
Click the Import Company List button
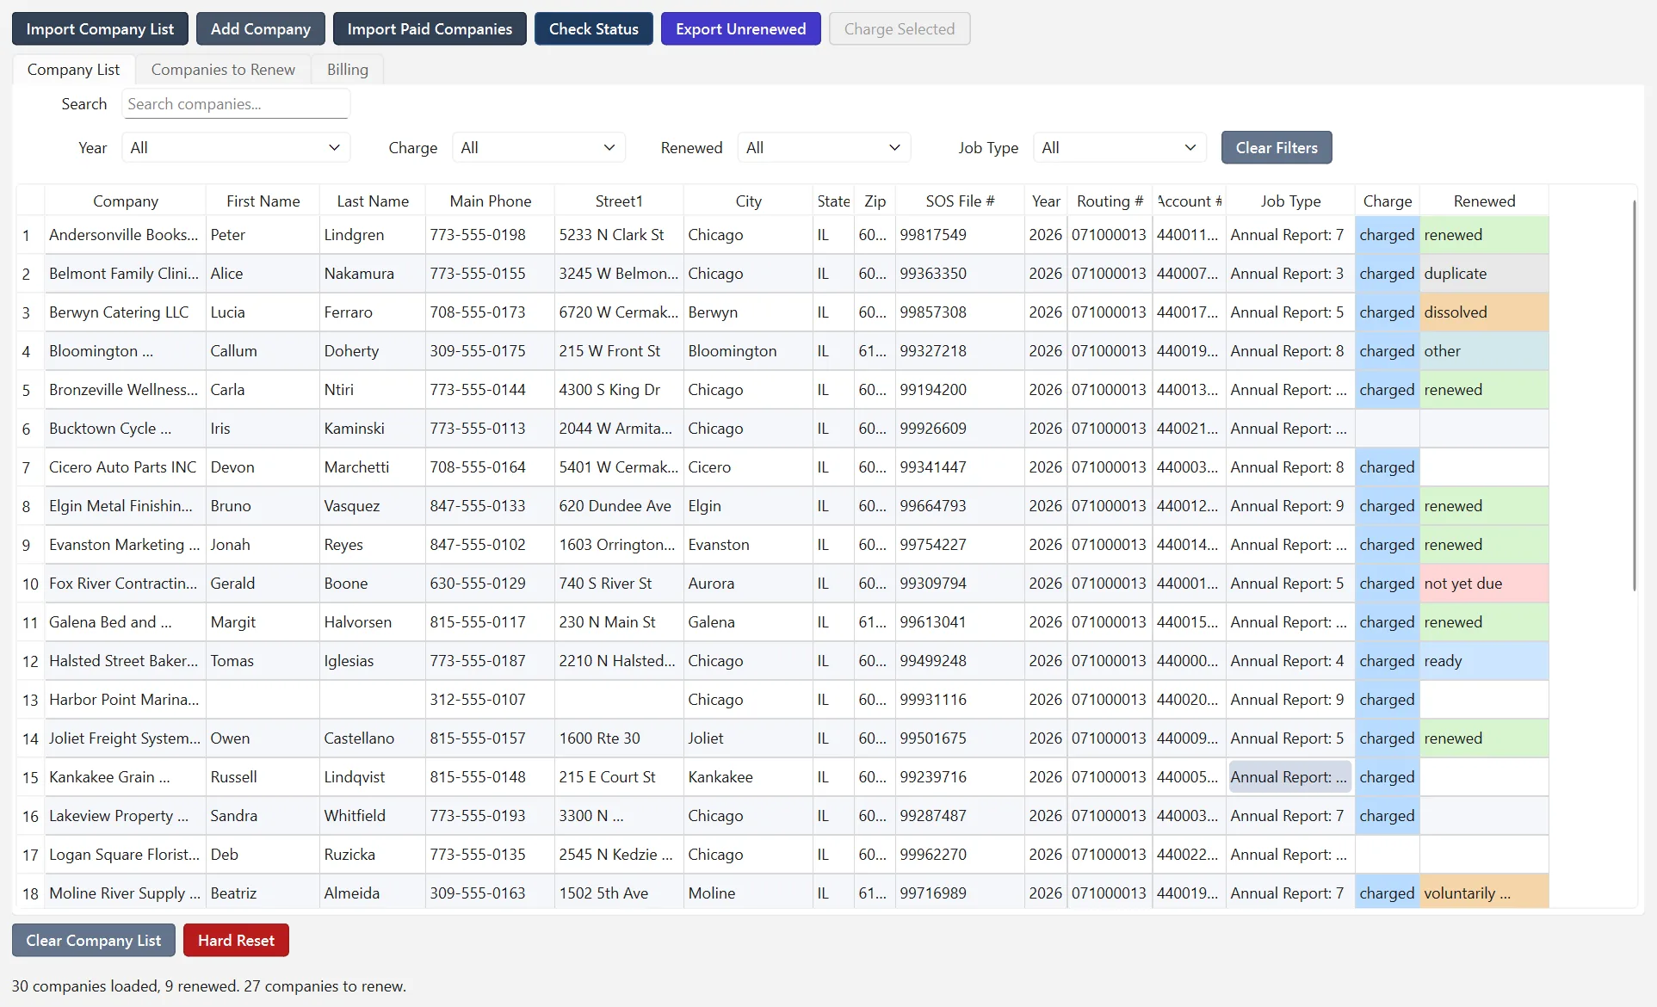coord(100,28)
